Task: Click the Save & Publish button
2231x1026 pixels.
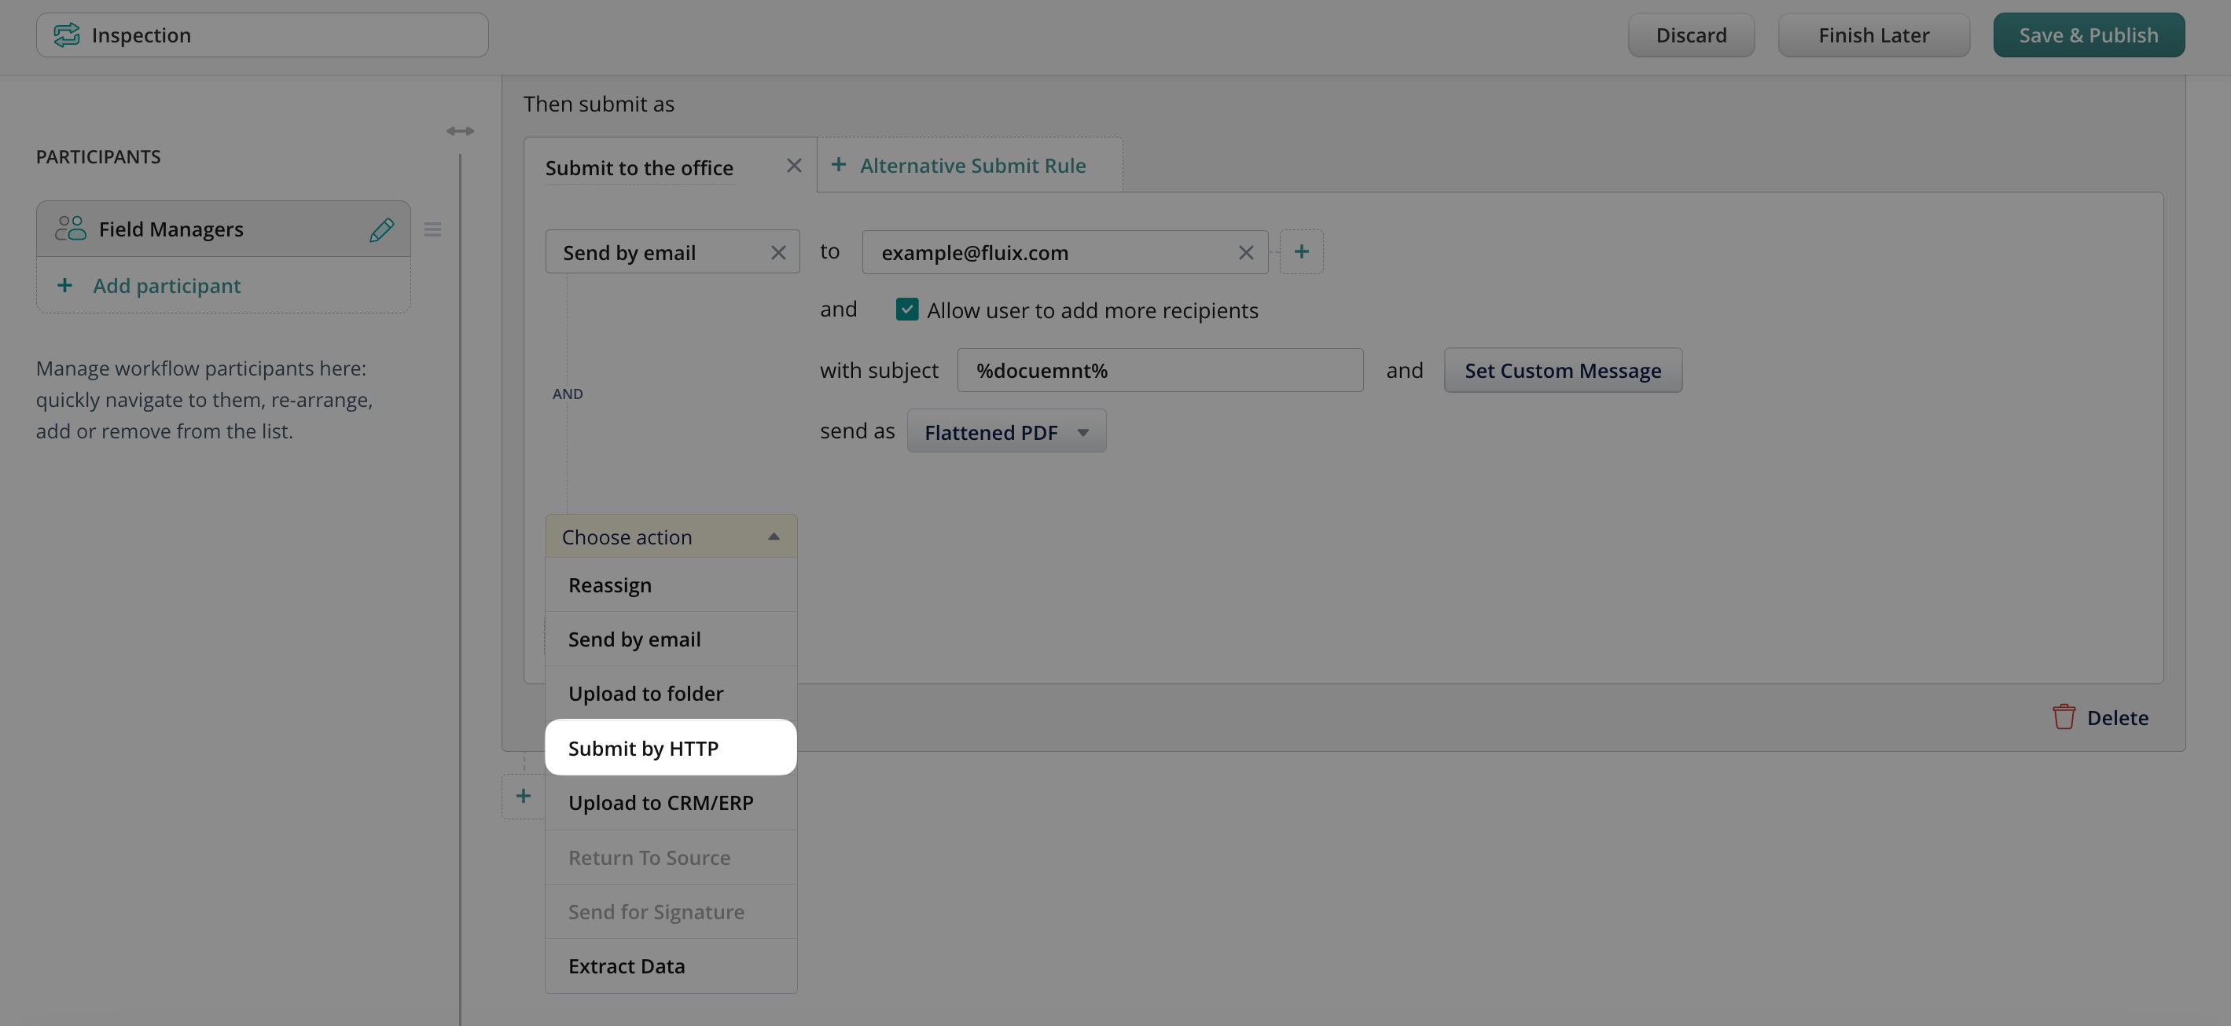Action: coord(2087,35)
